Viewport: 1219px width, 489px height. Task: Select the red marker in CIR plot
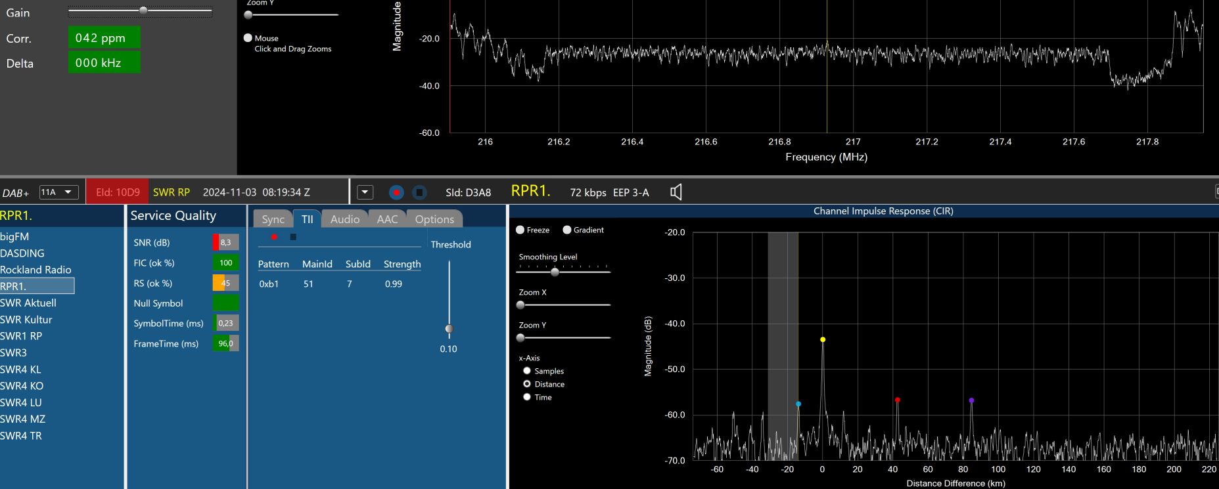pos(897,400)
